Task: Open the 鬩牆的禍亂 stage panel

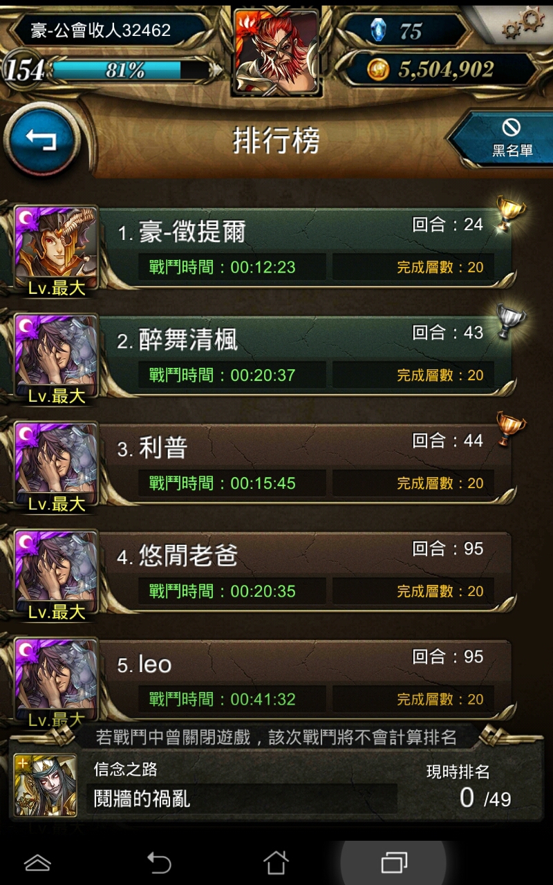Action: click(x=276, y=786)
